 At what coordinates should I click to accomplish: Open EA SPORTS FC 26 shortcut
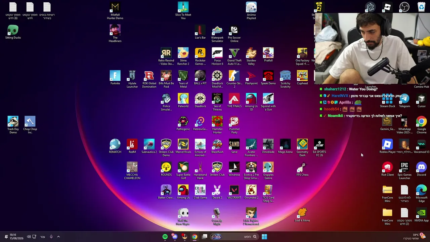click(319, 148)
